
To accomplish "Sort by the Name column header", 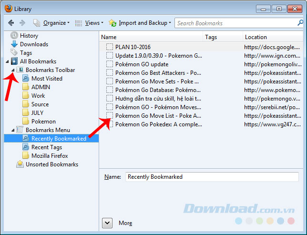I will pos(151,37).
